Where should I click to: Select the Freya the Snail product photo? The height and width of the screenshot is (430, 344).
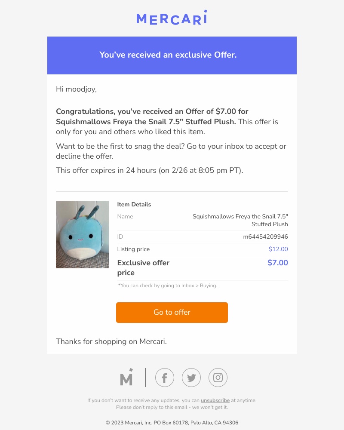82,234
